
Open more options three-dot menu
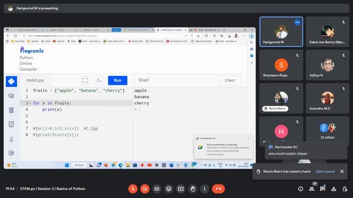[205, 189]
